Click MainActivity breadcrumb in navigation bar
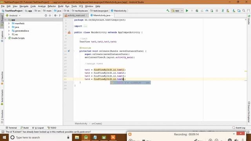The image size is (251, 141). pyautogui.click(x=118, y=11)
